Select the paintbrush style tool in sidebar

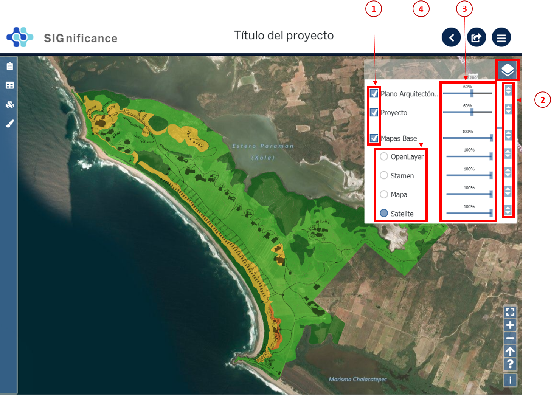pos(10,123)
